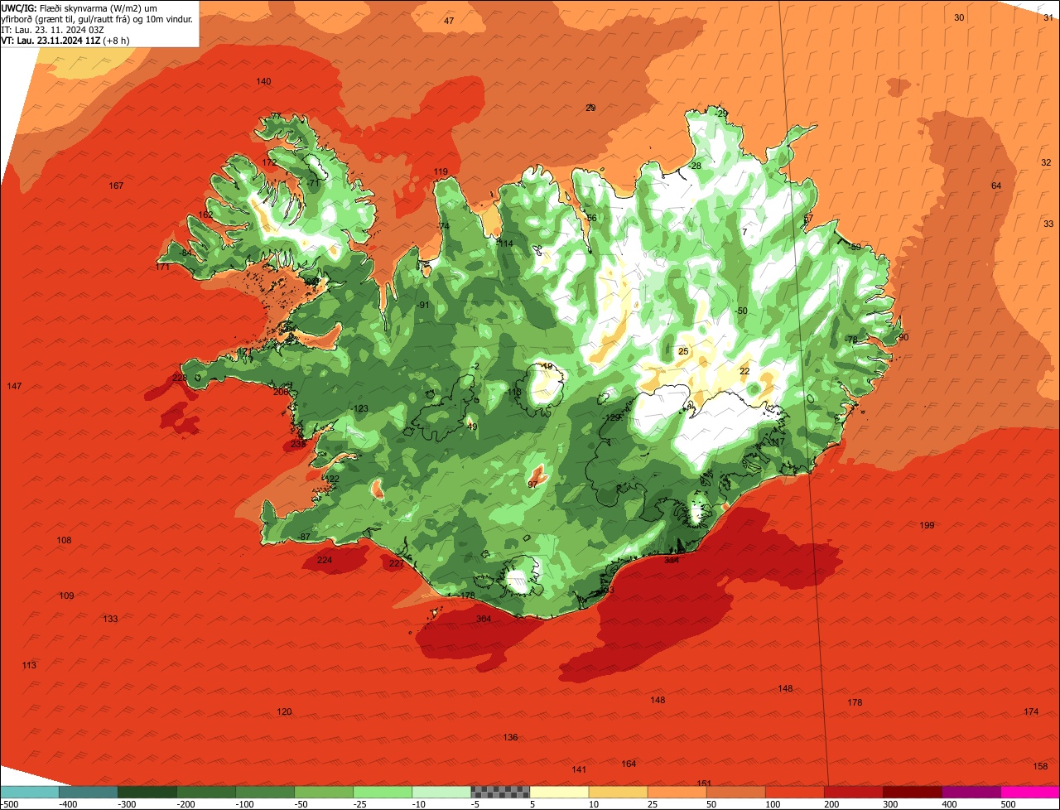Click the map value 227 off the southwest coast
The image size is (1060, 810).
[x=396, y=563]
